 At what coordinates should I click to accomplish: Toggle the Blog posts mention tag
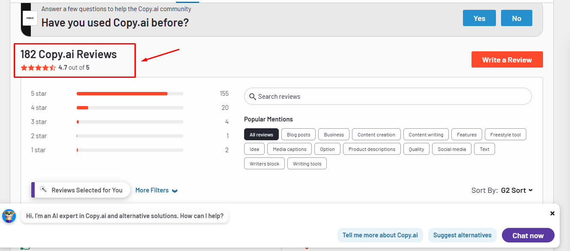point(298,134)
